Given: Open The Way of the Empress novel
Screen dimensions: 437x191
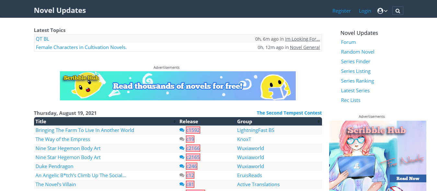Looking at the screenshot, I should pos(63,139).
